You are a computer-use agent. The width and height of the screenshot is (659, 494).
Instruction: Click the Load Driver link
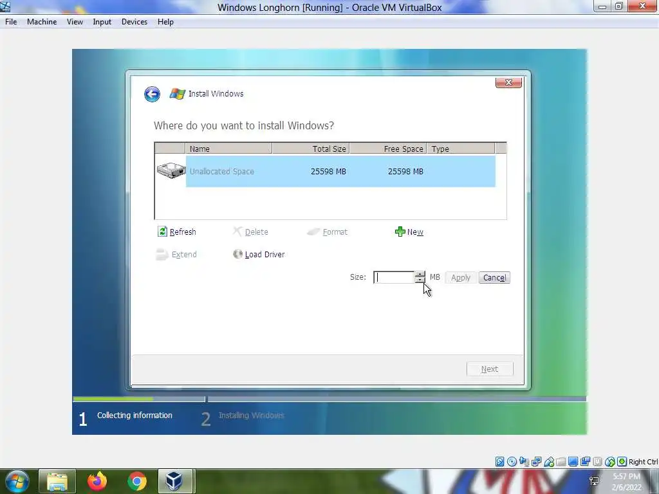pos(265,255)
